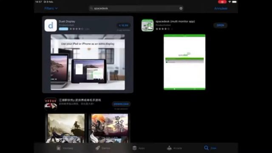The image size is (272, 153).
Task: Open the Chinese game app icon
Action: click(51, 104)
